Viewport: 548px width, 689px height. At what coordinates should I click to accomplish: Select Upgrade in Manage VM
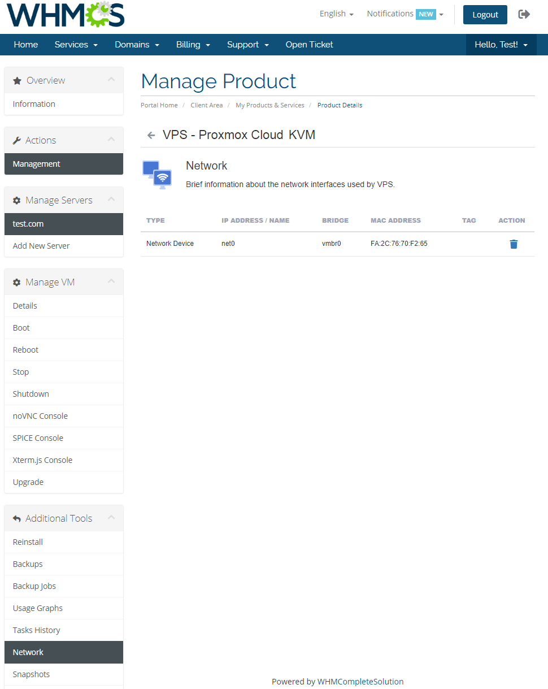pyautogui.click(x=64, y=482)
